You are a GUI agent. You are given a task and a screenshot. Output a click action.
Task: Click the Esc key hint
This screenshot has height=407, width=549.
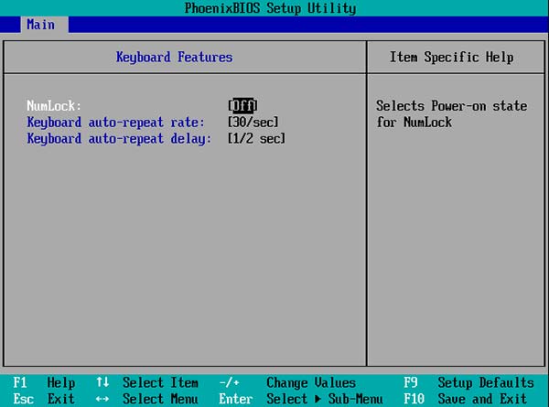(x=23, y=399)
